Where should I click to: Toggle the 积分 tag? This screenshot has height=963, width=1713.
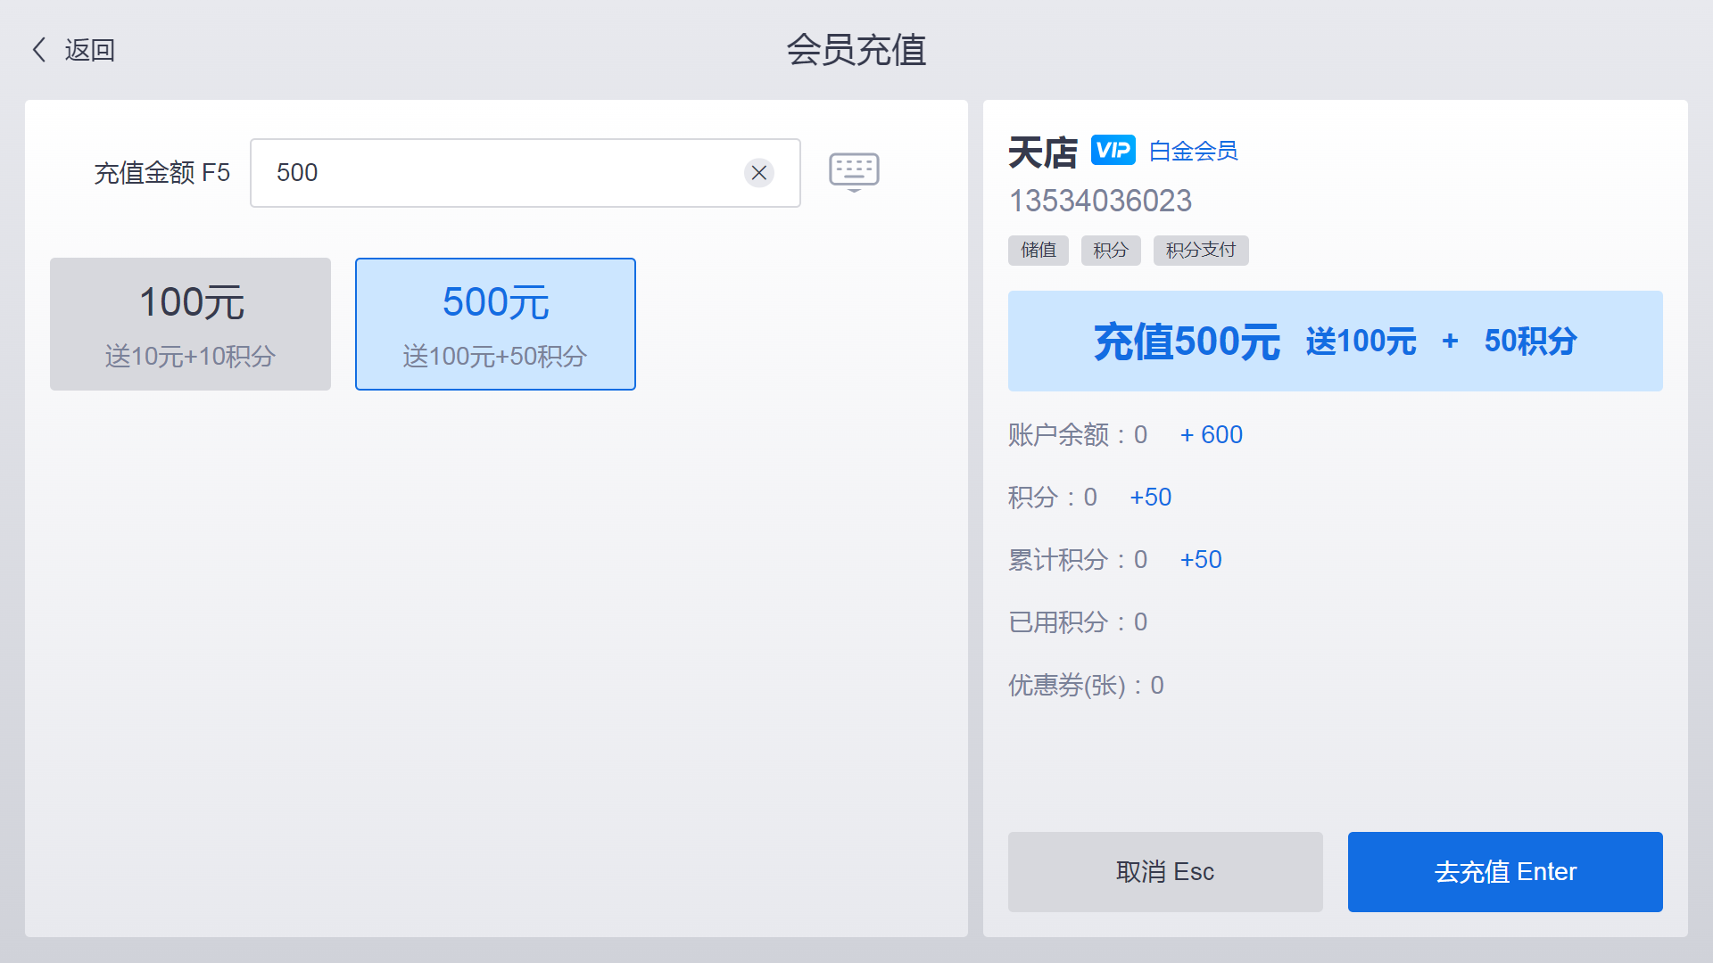1110,251
